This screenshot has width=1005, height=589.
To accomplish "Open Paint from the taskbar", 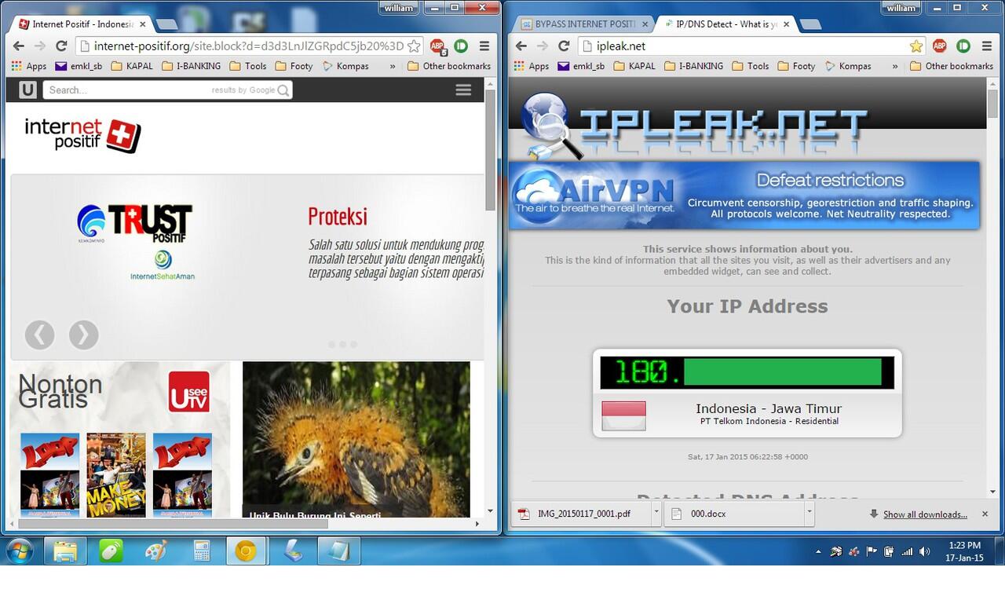I will [156, 551].
